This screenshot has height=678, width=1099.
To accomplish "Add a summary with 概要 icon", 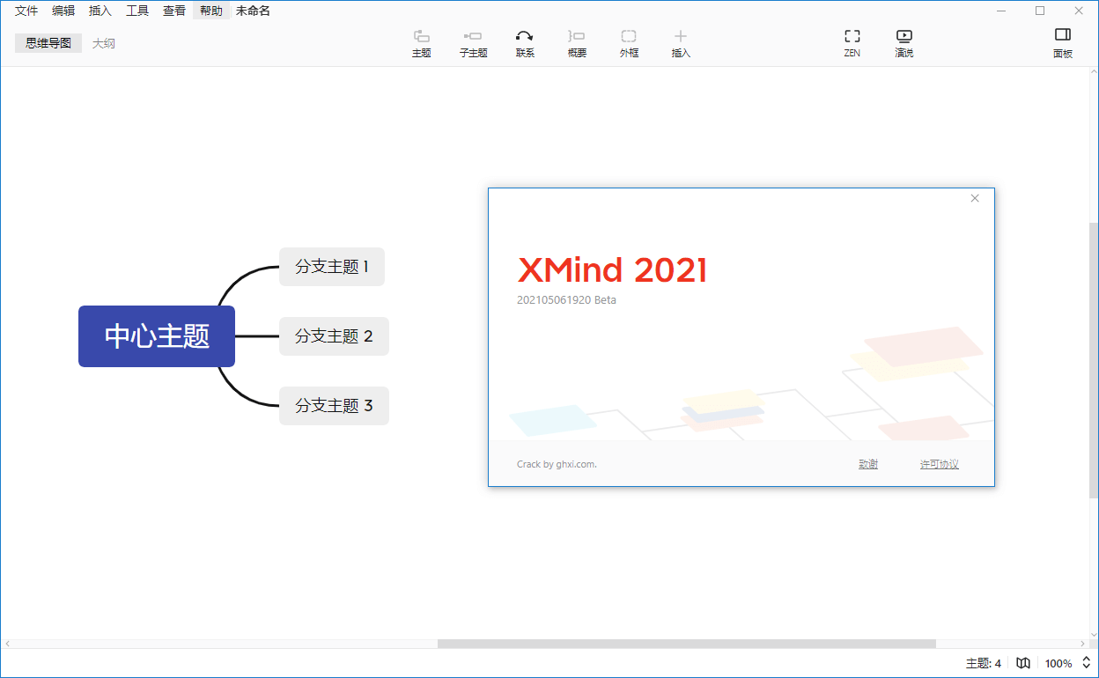I will point(577,43).
